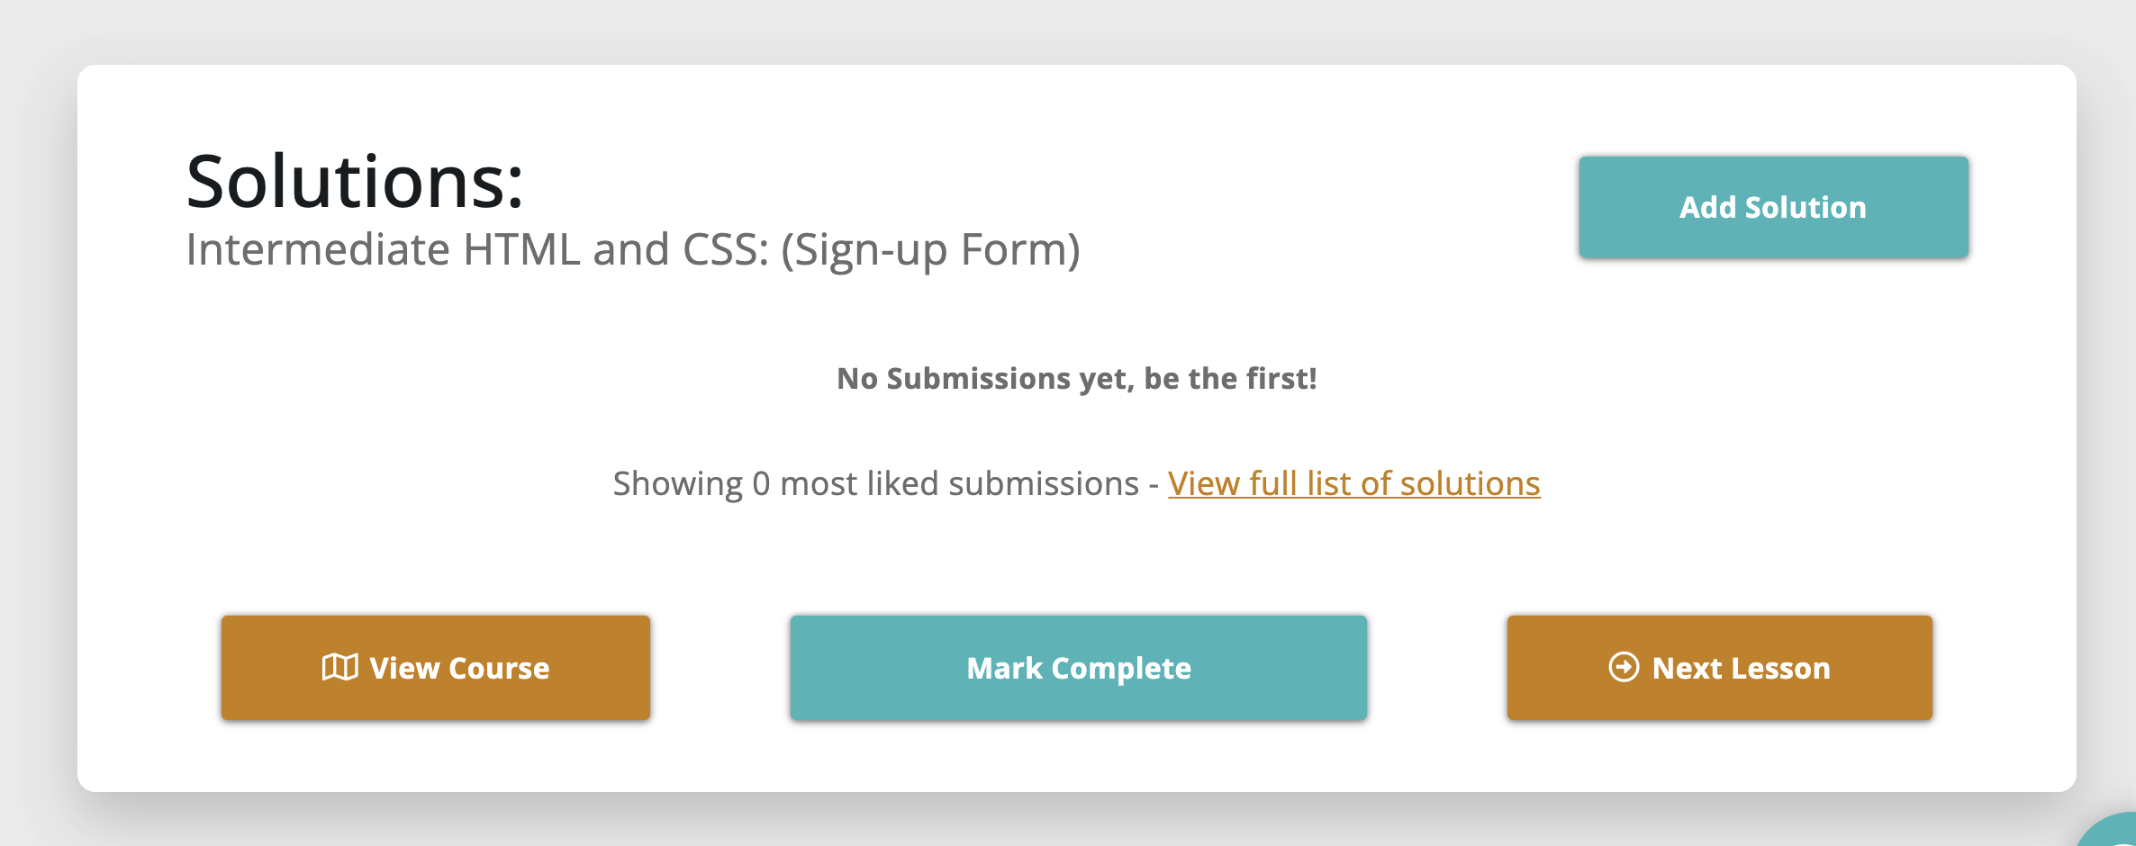This screenshot has height=846, width=2136.
Task: Toggle lesson completion with Mark Complete
Action: pyautogui.click(x=1078, y=668)
